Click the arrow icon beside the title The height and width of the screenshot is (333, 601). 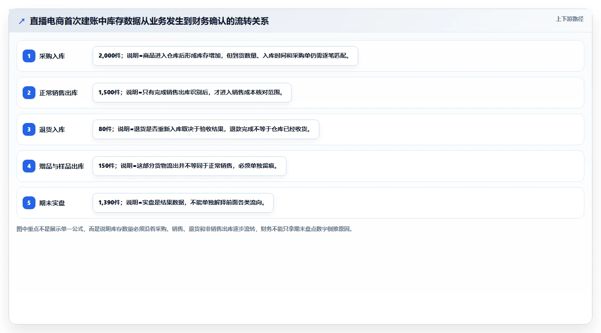click(22, 21)
